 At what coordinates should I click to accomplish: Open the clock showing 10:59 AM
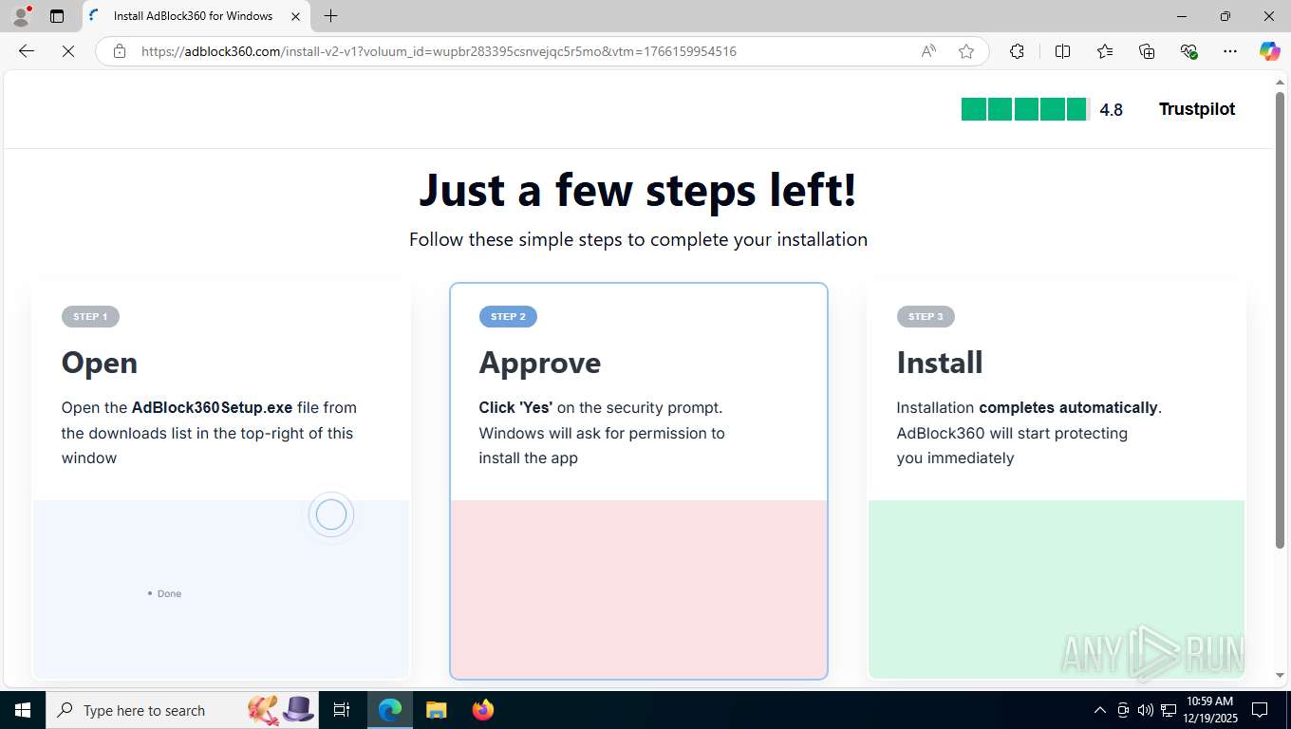pos(1209,710)
